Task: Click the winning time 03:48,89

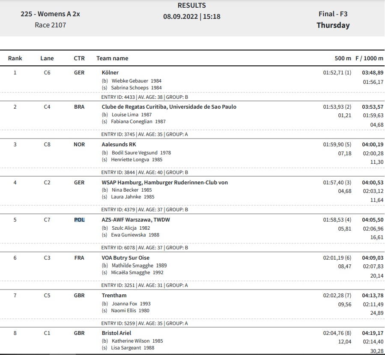Action: click(x=373, y=73)
